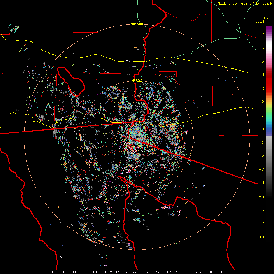Click the -3 dB scale tick label
This screenshot has height=274, width=274.
click(x=262, y=169)
